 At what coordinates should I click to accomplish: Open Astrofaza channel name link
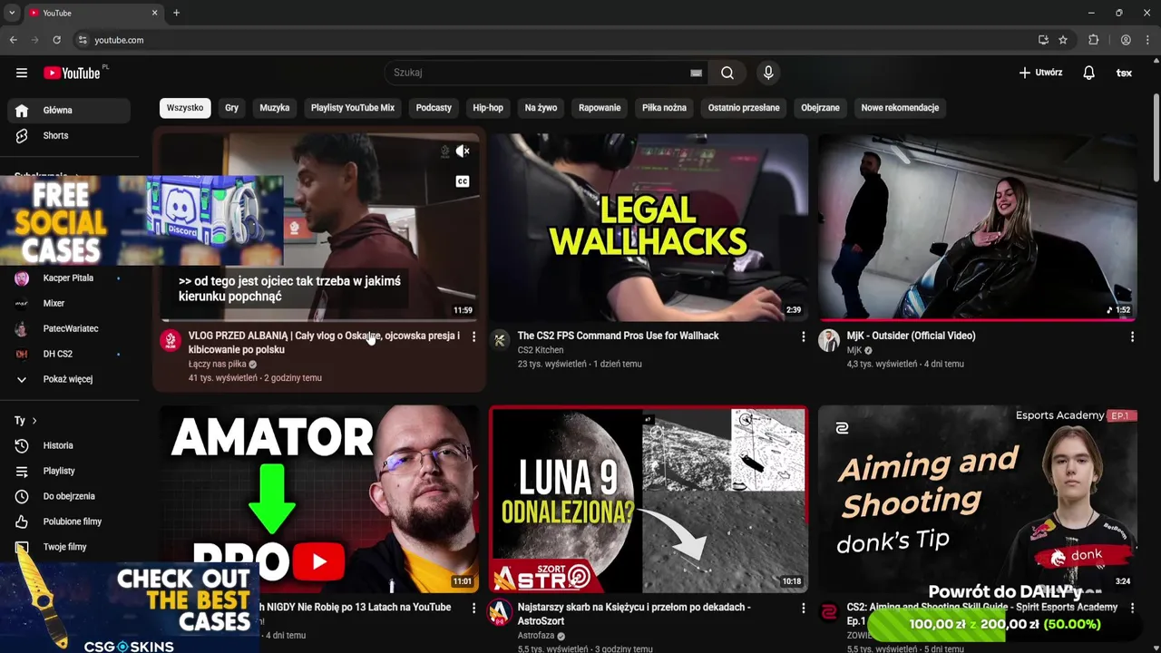click(536, 636)
